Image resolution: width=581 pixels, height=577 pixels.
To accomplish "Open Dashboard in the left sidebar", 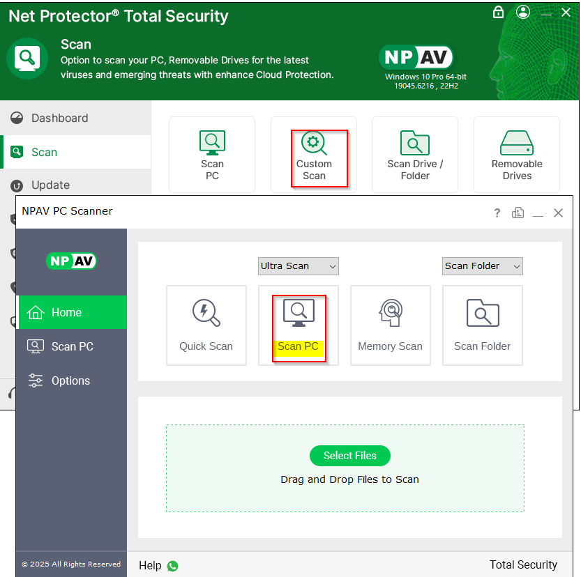I will pyautogui.click(x=59, y=118).
